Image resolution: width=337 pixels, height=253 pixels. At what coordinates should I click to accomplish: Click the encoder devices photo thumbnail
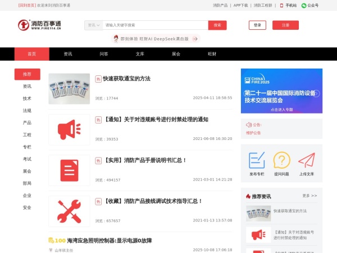(x=69, y=89)
